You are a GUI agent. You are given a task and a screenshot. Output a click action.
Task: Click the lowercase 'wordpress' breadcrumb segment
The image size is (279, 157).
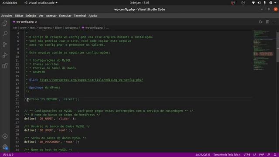coord(71,28)
